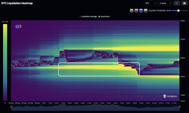Click the vertical liquidation intensity color scale bar
The image size is (189, 113).
(5, 62)
